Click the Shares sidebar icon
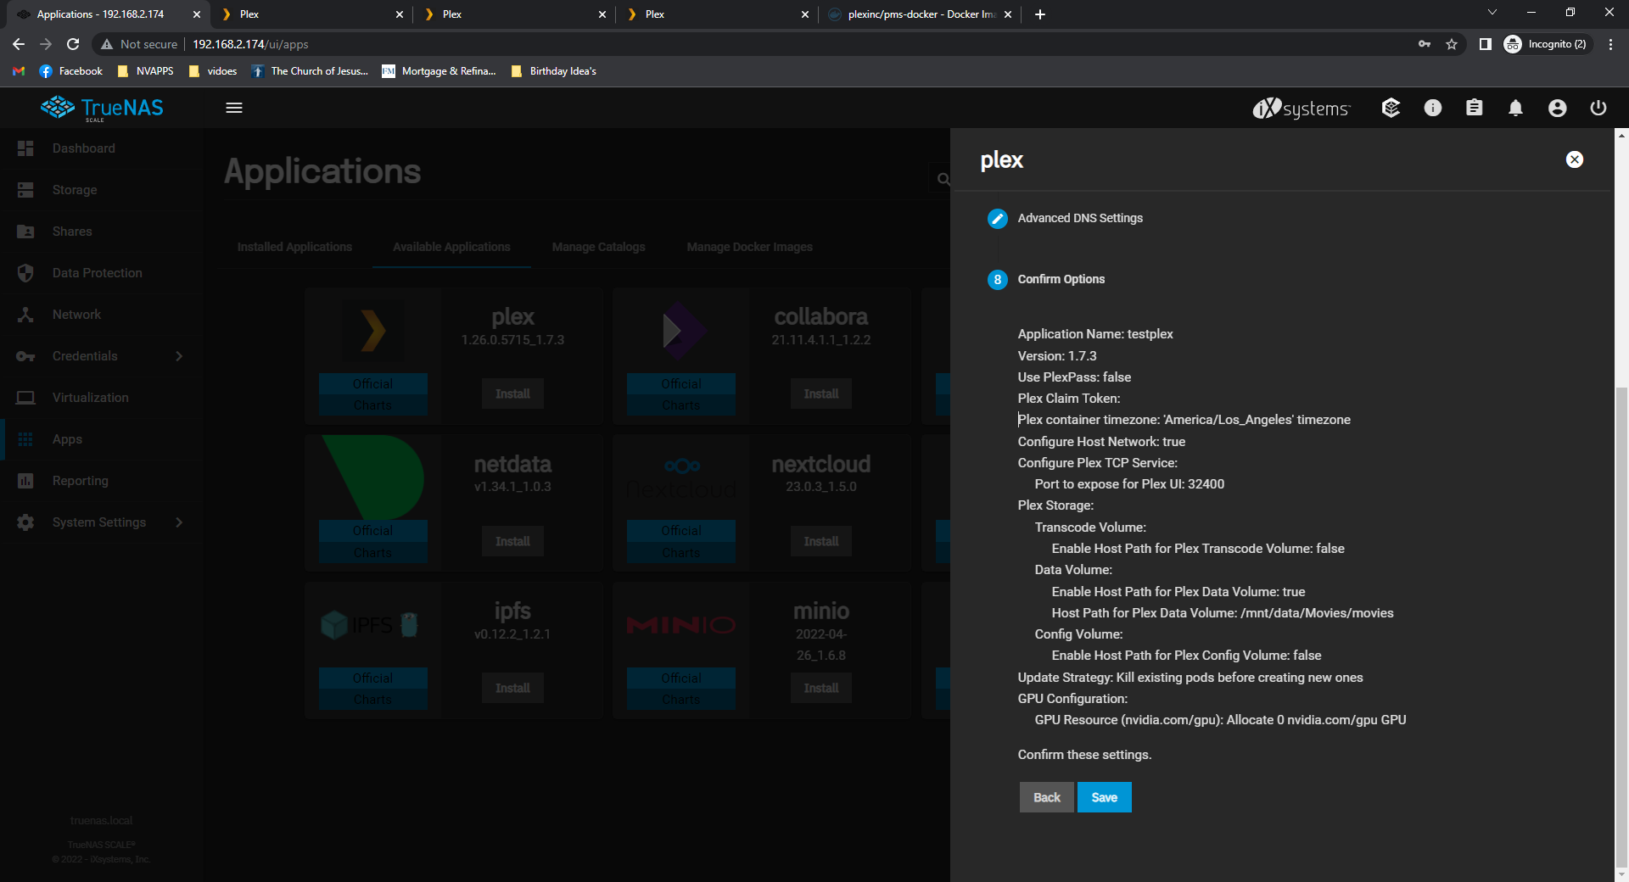The height and width of the screenshot is (882, 1629). click(x=25, y=232)
